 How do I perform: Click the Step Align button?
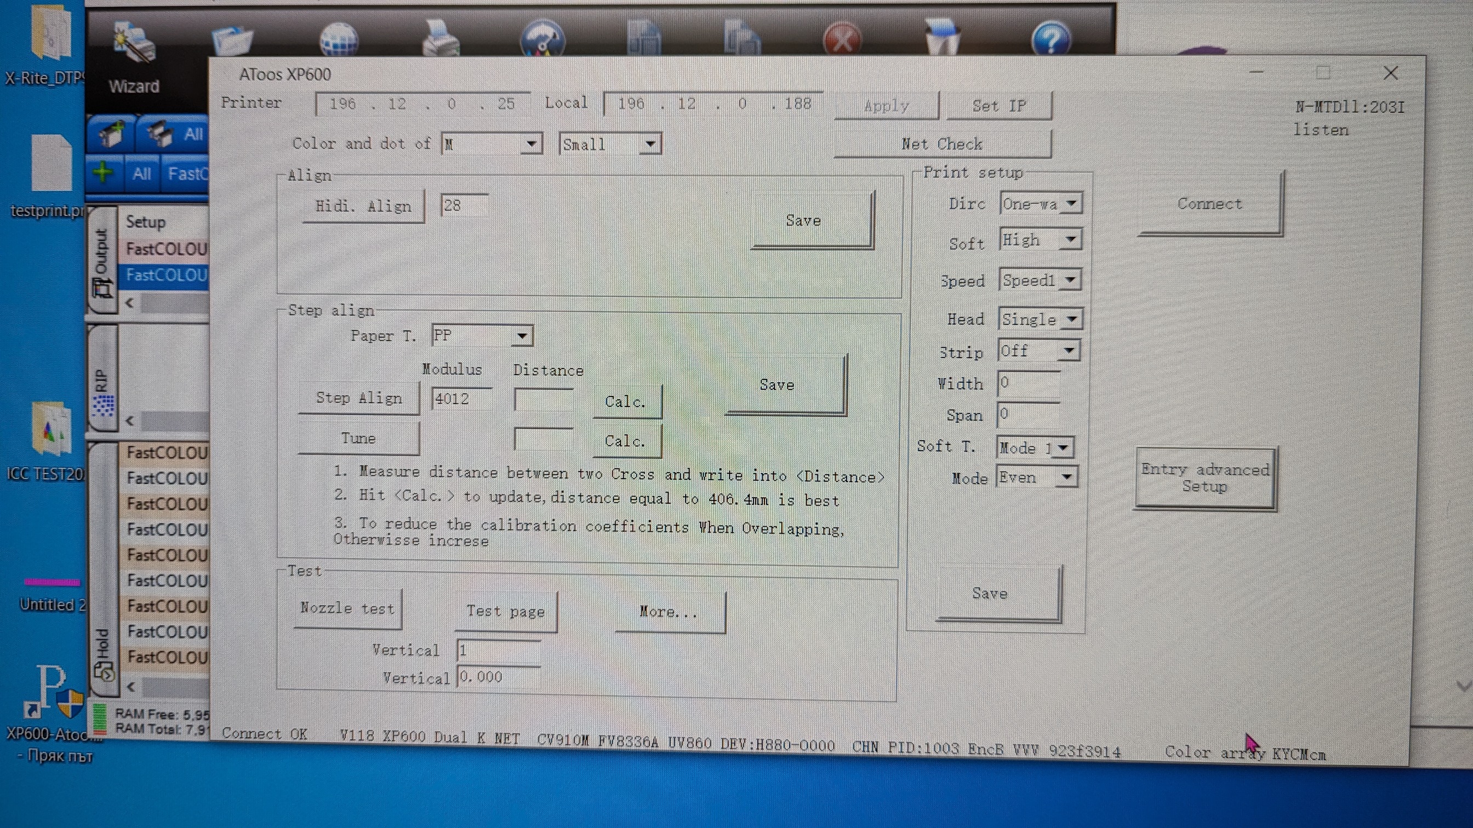pos(358,398)
